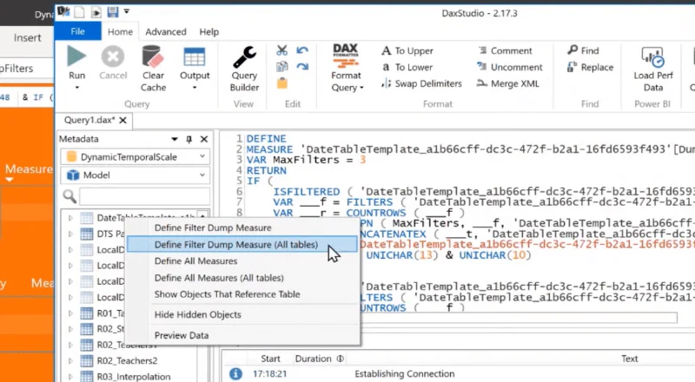The width and height of the screenshot is (695, 382).
Task: Choose Show Objects That Reference Table
Action: pos(227,294)
